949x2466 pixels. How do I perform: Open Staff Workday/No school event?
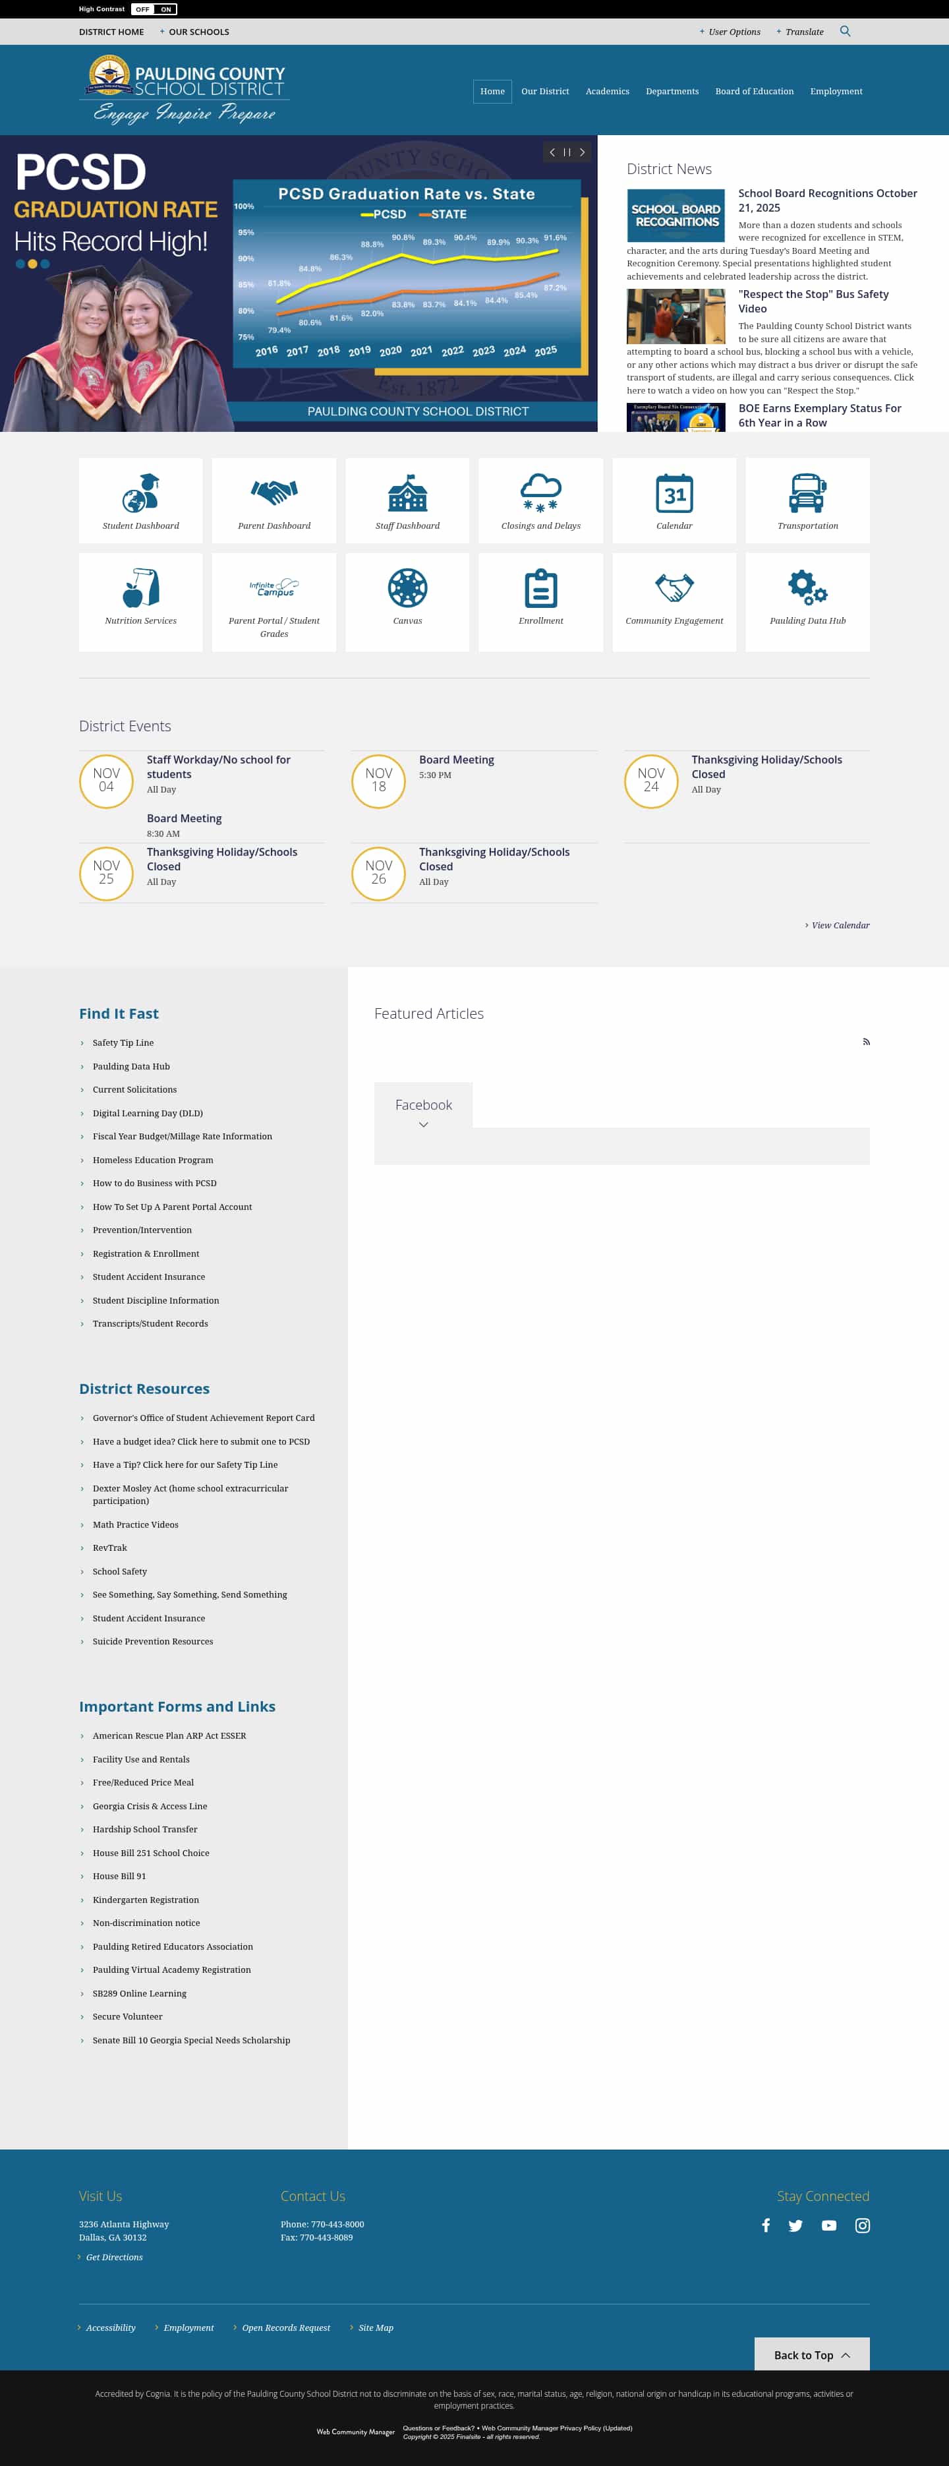pyautogui.click(x=218, y=767)
